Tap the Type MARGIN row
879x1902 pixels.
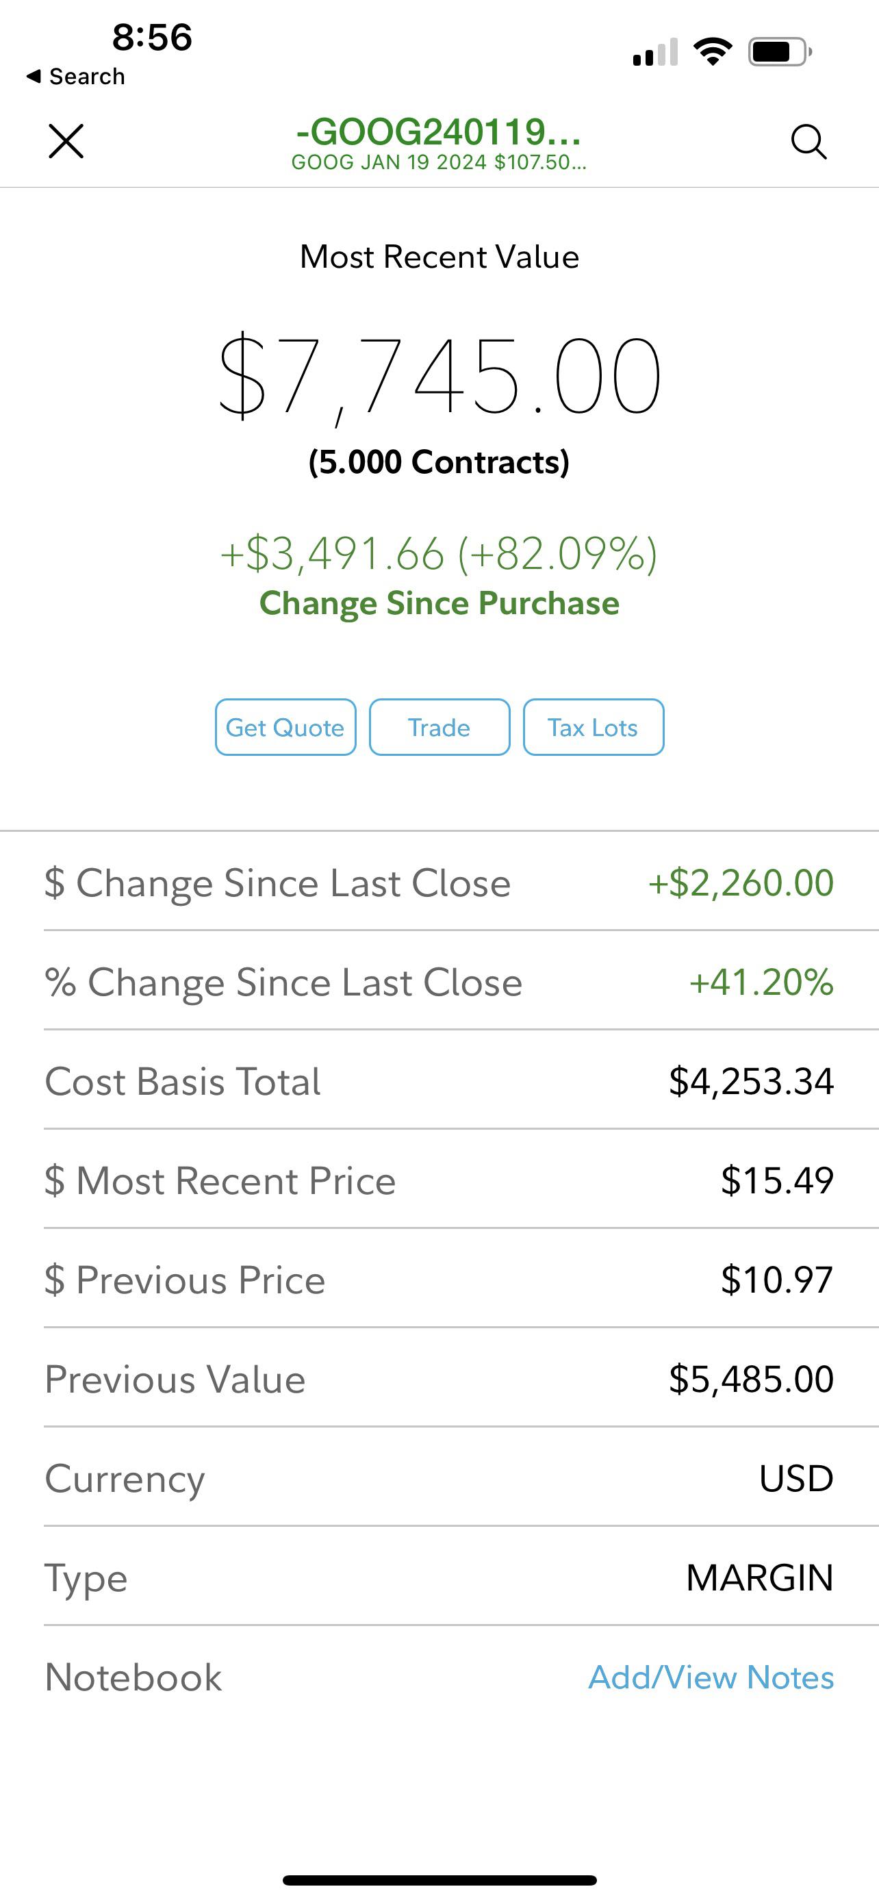tap(439, 1577)
